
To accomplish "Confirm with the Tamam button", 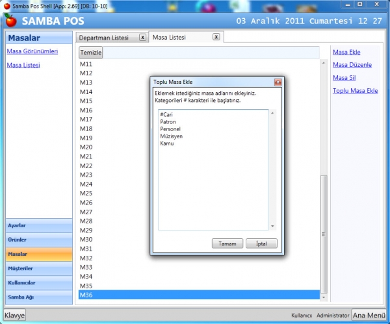I will tap(227, 243).
